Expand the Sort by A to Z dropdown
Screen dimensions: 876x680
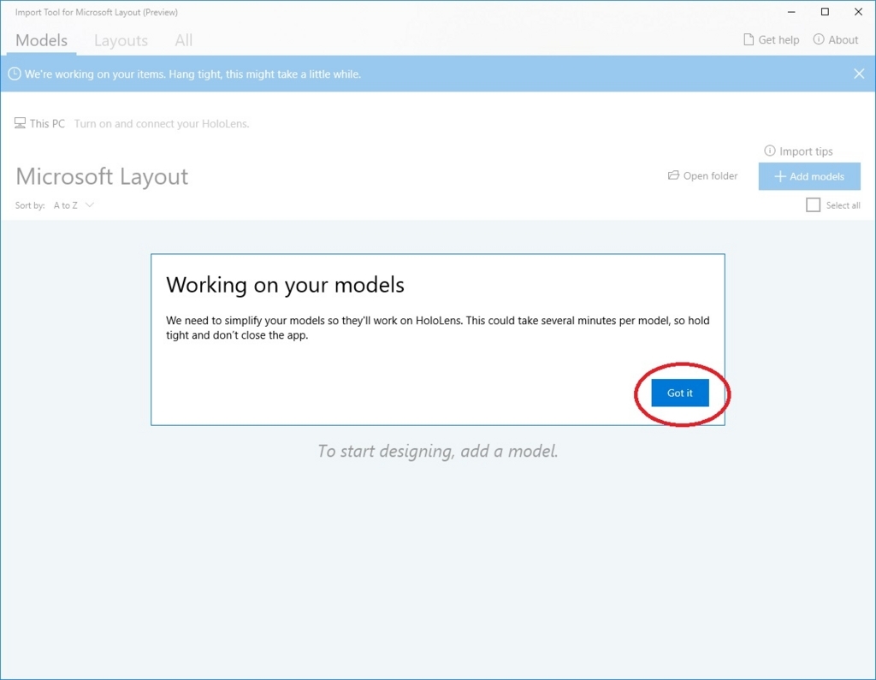(74, 205)
